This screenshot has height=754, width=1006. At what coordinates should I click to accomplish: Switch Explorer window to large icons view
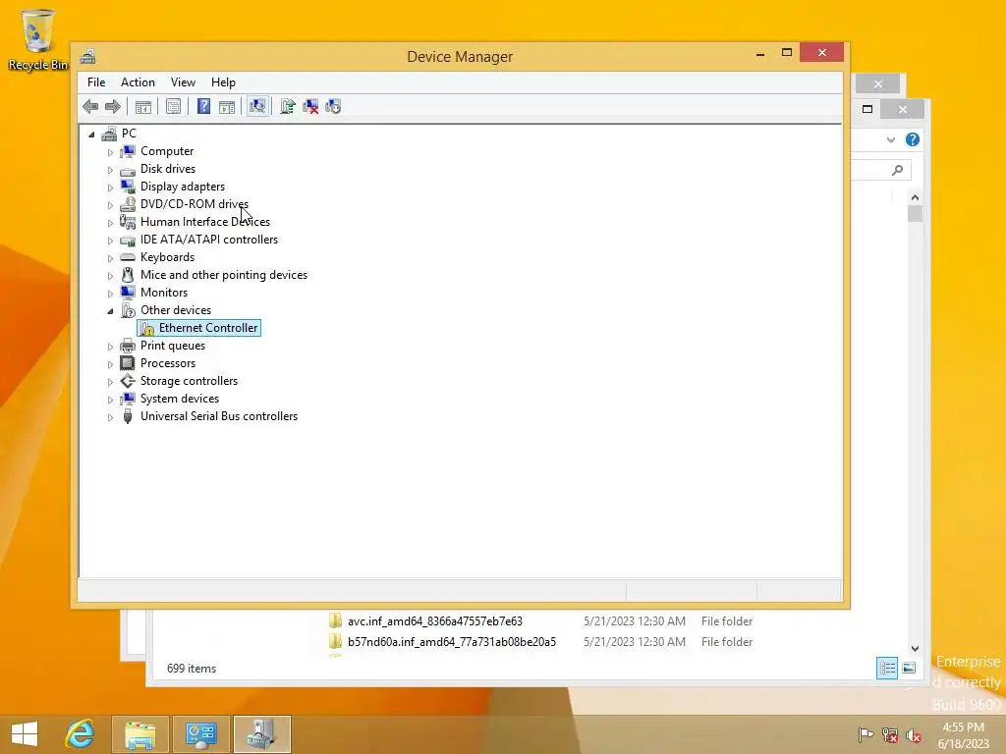[909, 668]
